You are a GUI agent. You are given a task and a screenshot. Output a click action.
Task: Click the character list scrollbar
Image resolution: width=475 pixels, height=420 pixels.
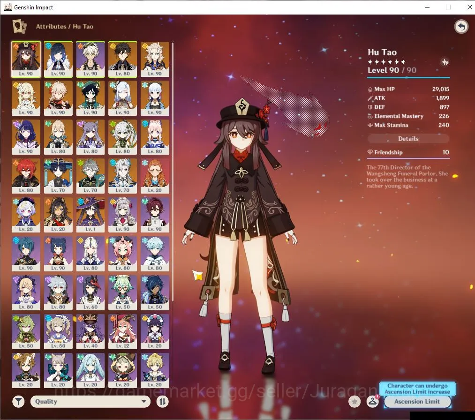point(173,172)
